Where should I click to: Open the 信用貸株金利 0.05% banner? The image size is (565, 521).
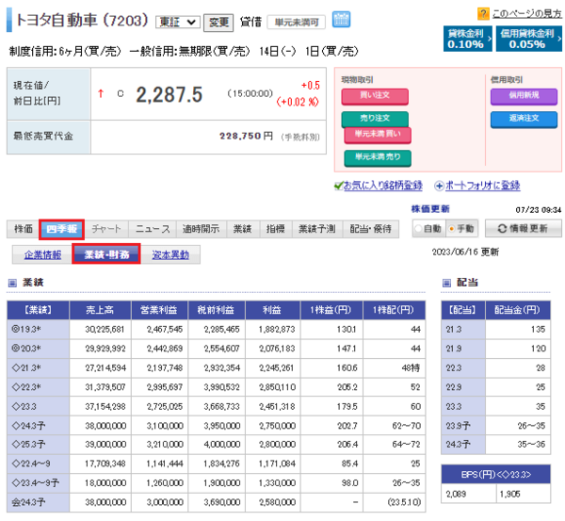pos(528,39)
